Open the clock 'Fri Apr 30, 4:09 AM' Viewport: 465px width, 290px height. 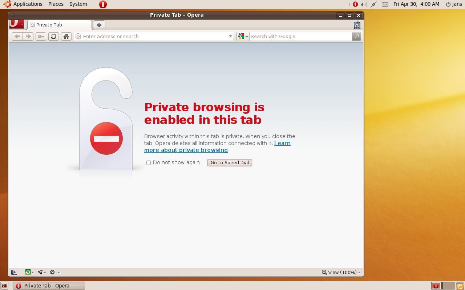click(x=416, y=4)
